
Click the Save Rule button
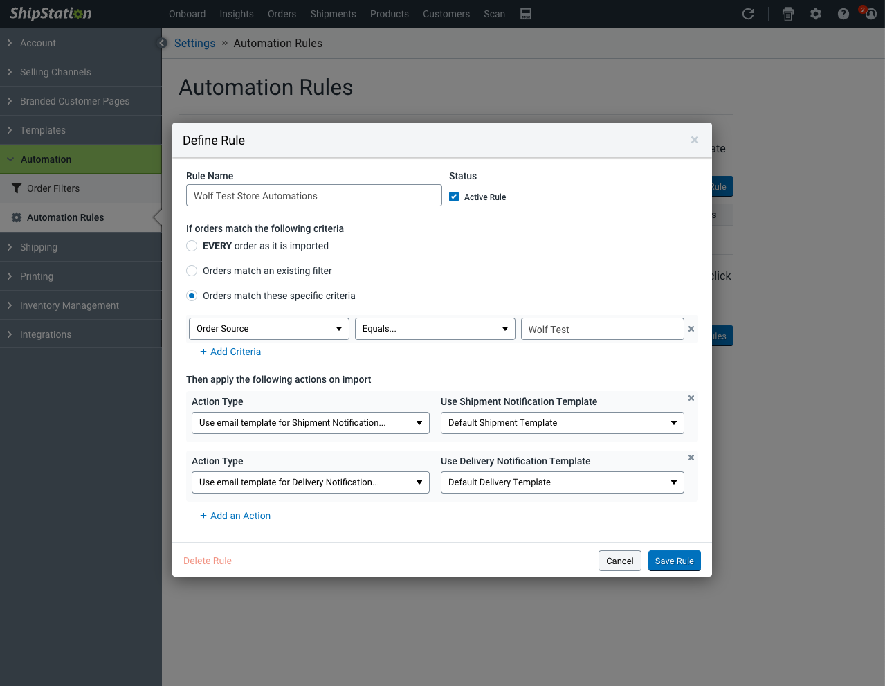coord(674,561)
